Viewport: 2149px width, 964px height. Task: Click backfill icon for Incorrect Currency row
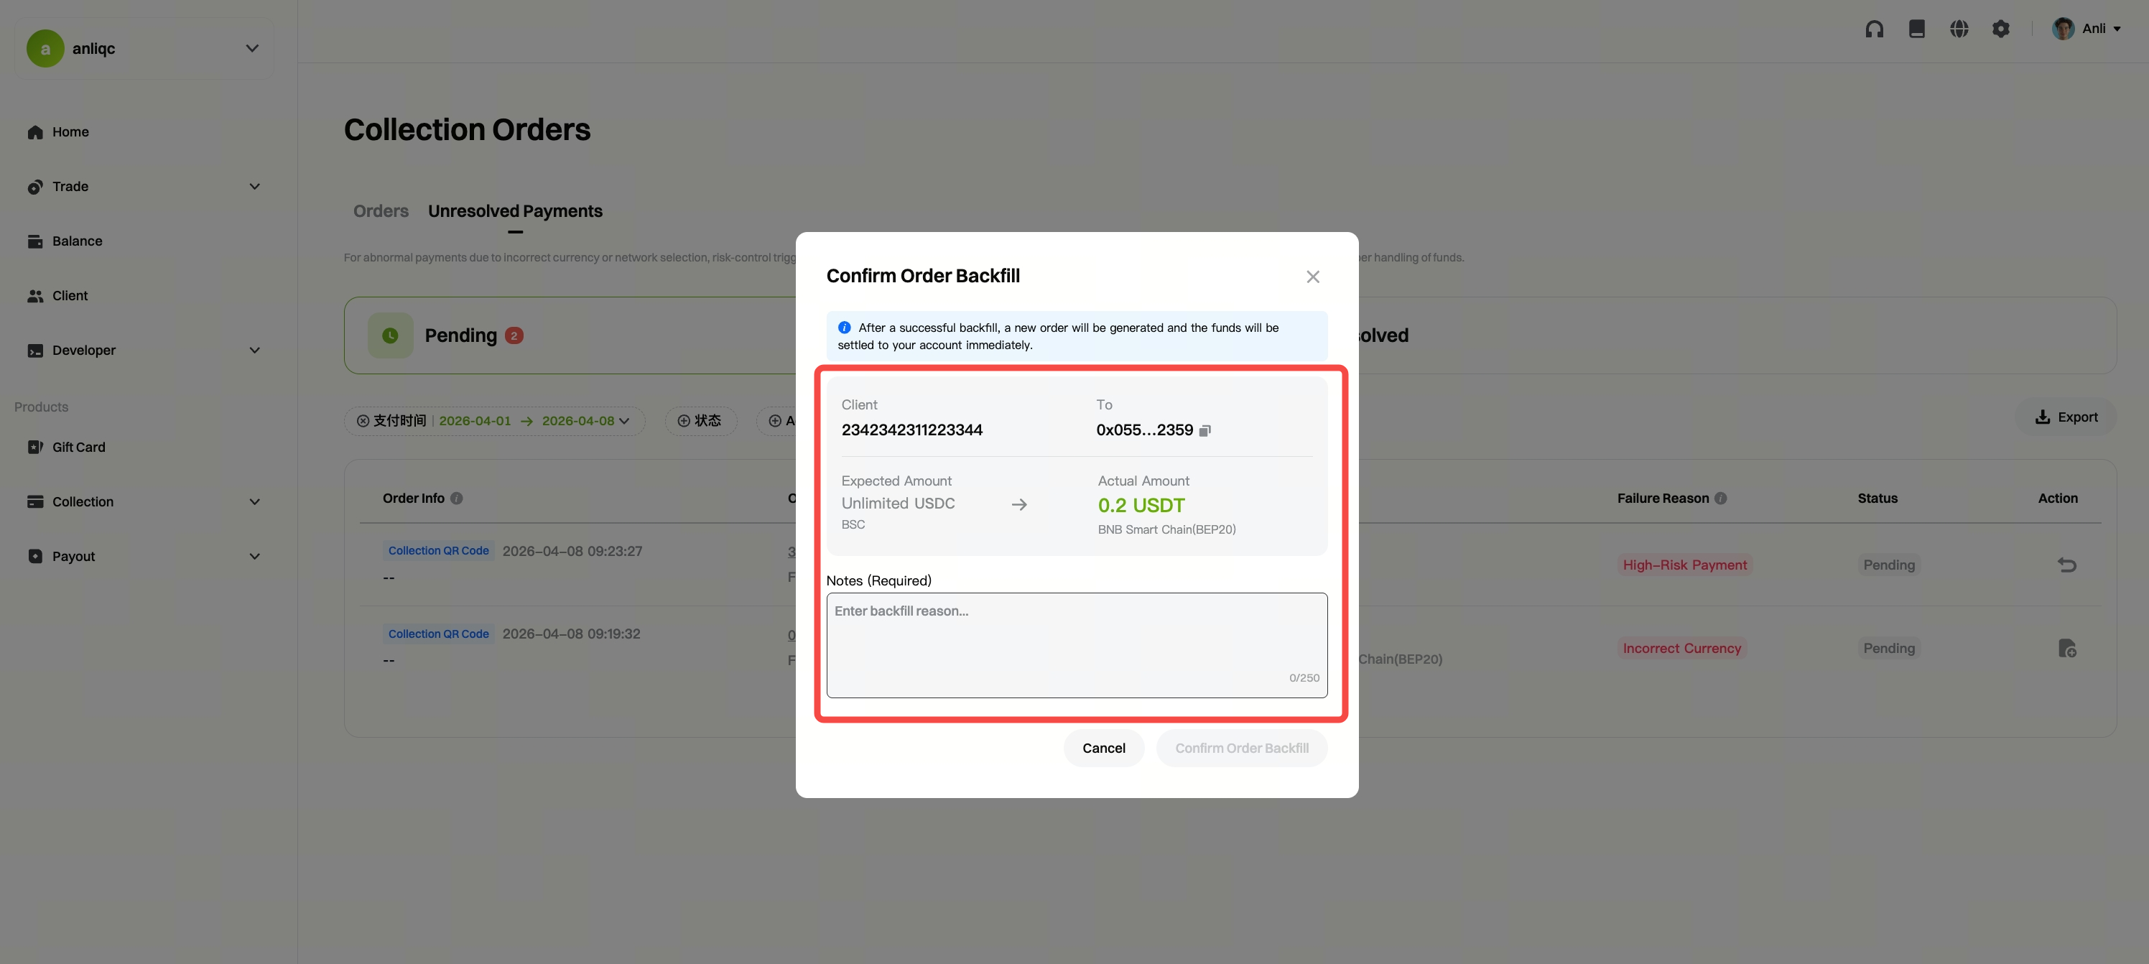click(x=2066, y=649)
